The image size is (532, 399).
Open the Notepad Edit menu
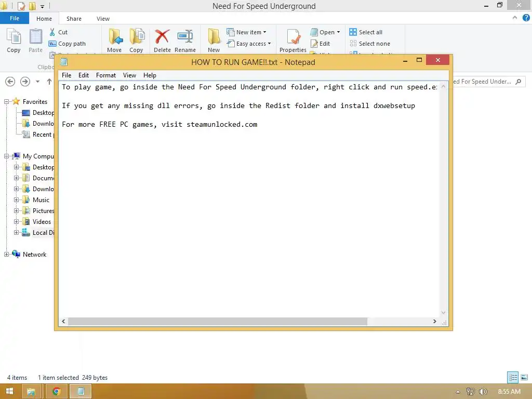click(x=84, y=75)
